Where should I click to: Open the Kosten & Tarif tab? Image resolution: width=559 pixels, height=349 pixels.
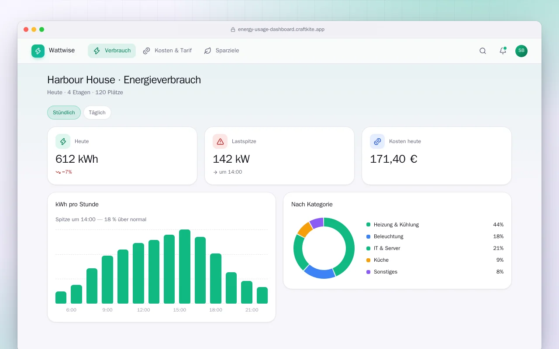(x=167, y=51)
